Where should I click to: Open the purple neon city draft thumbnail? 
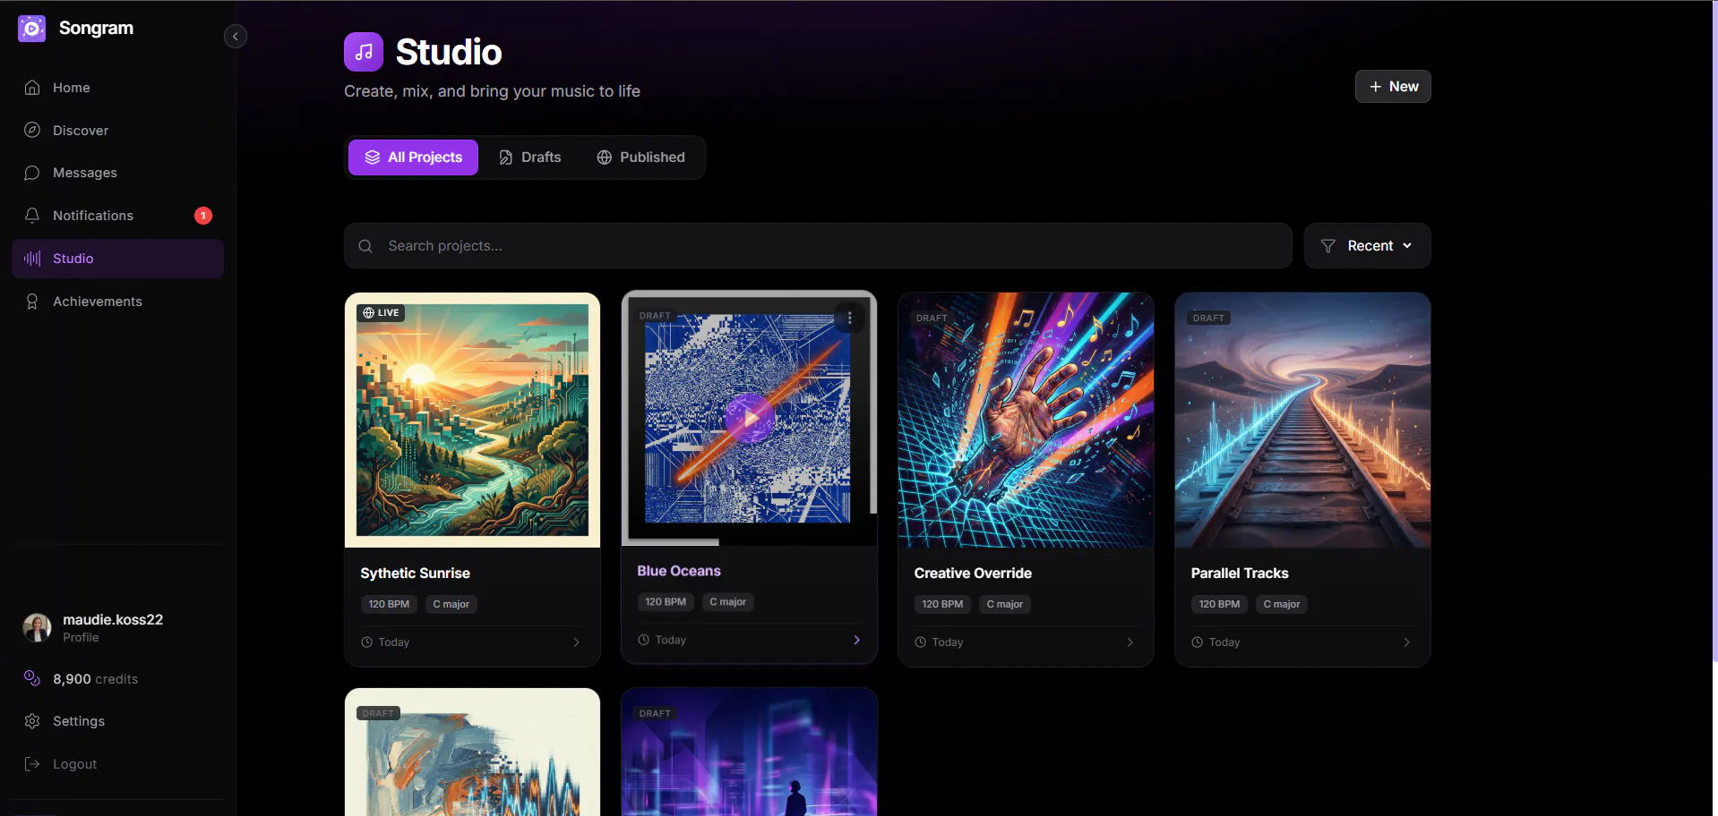click(749, 752)
